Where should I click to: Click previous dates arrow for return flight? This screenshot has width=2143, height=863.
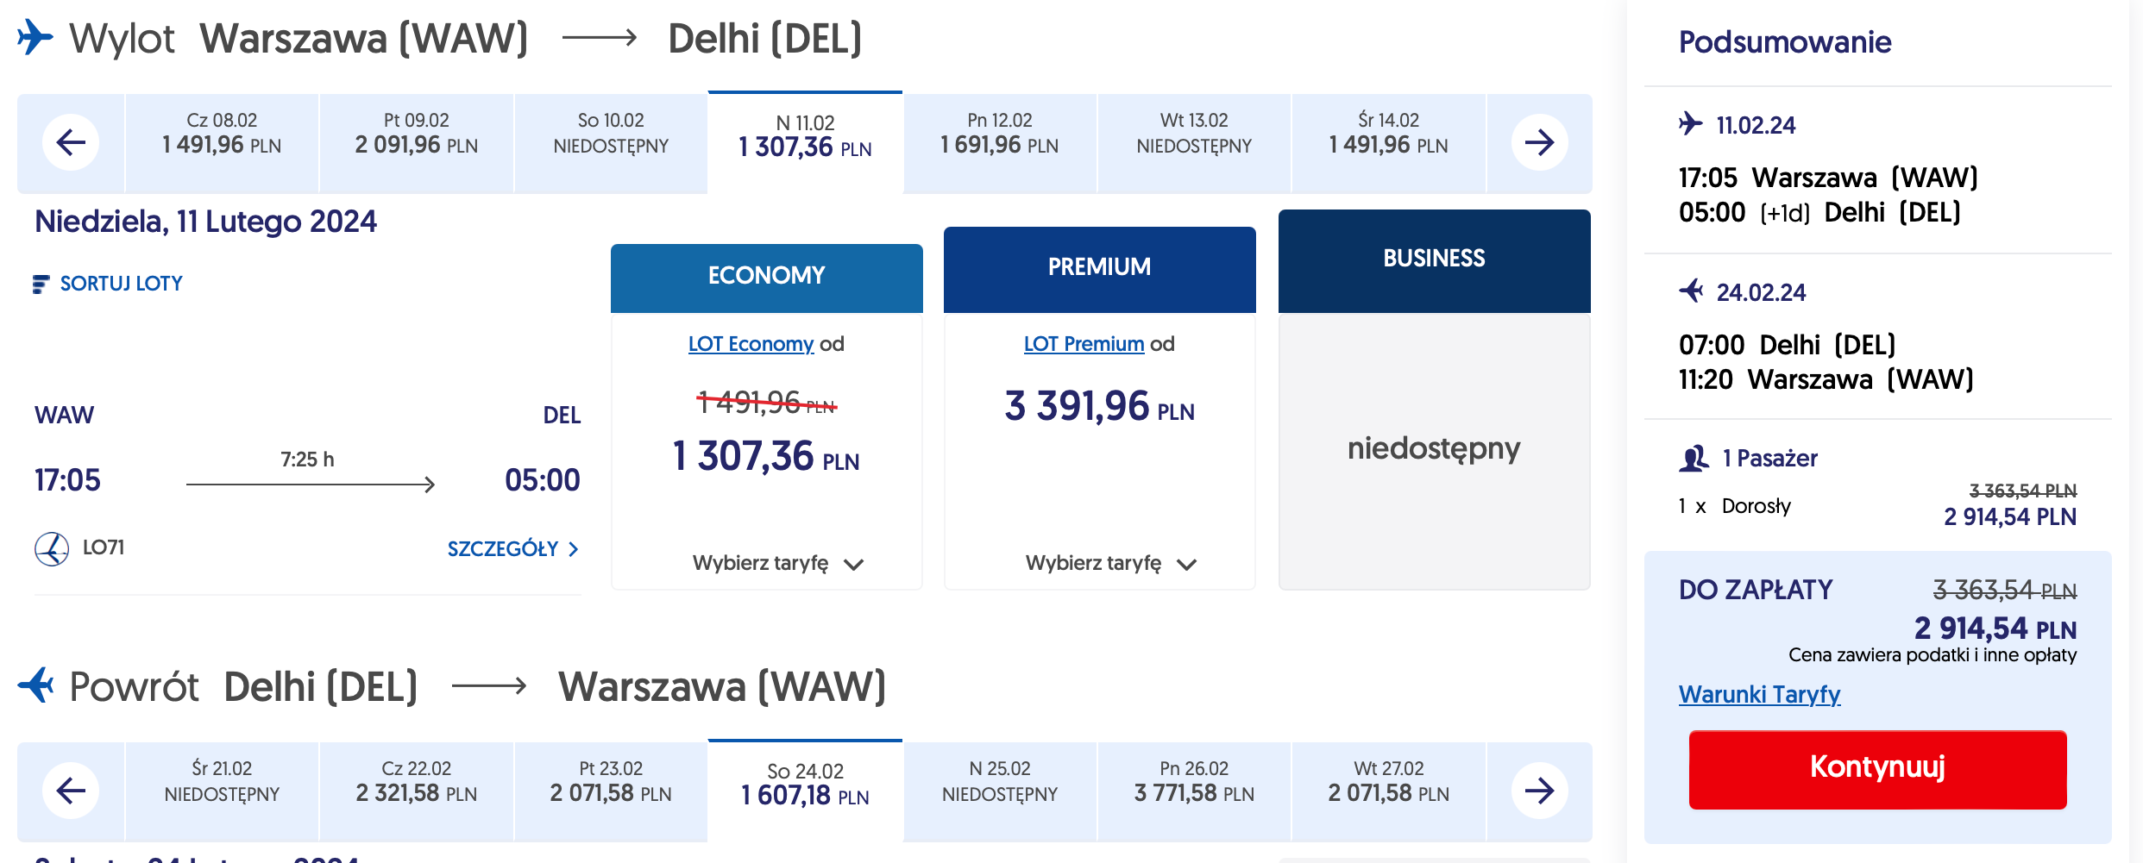(71, 791)
